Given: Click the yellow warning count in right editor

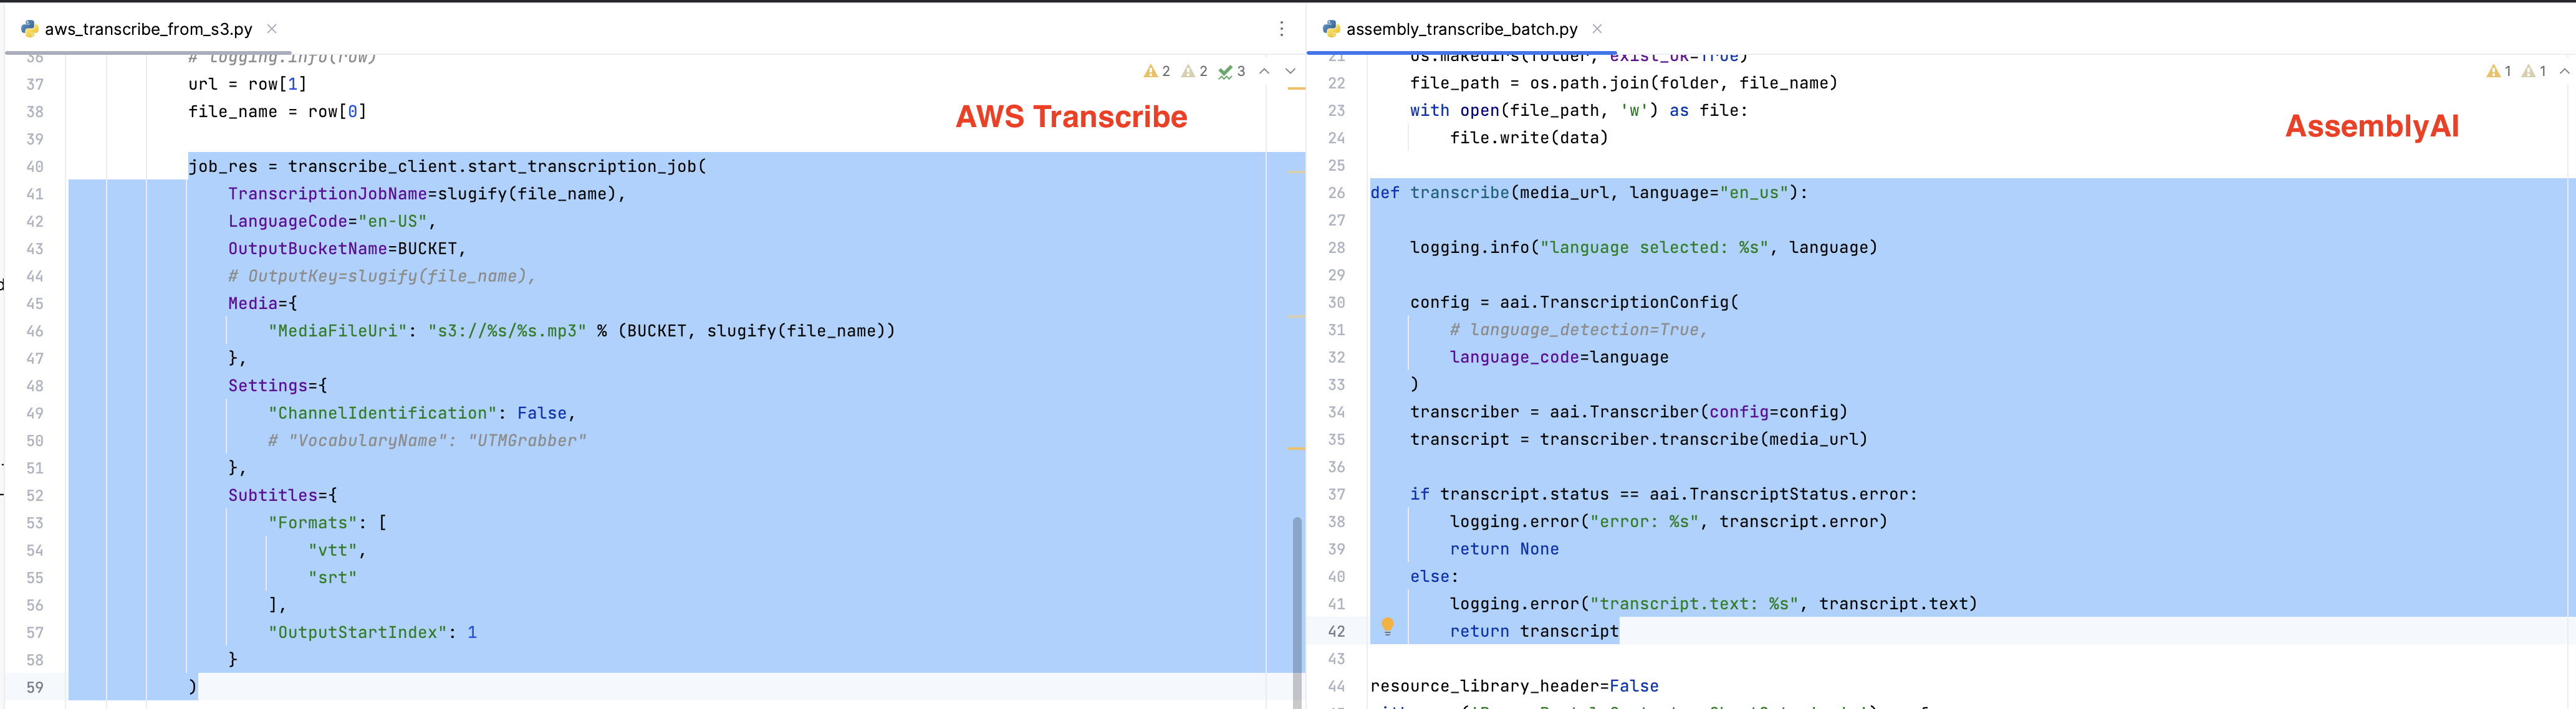Looking at the screenshot, I should click(2498, 71).
